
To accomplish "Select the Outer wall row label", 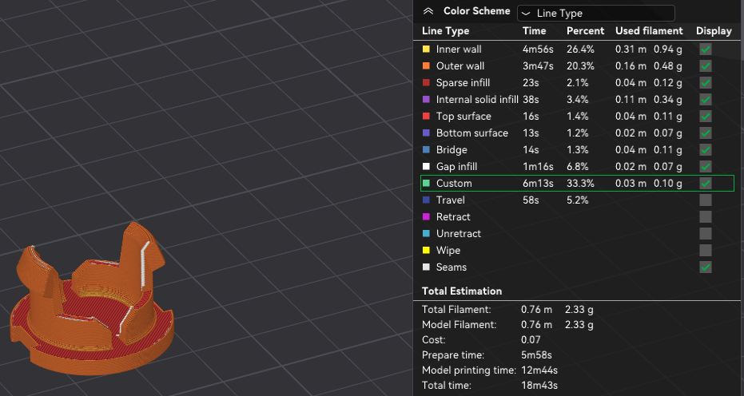I will point(460,66).
